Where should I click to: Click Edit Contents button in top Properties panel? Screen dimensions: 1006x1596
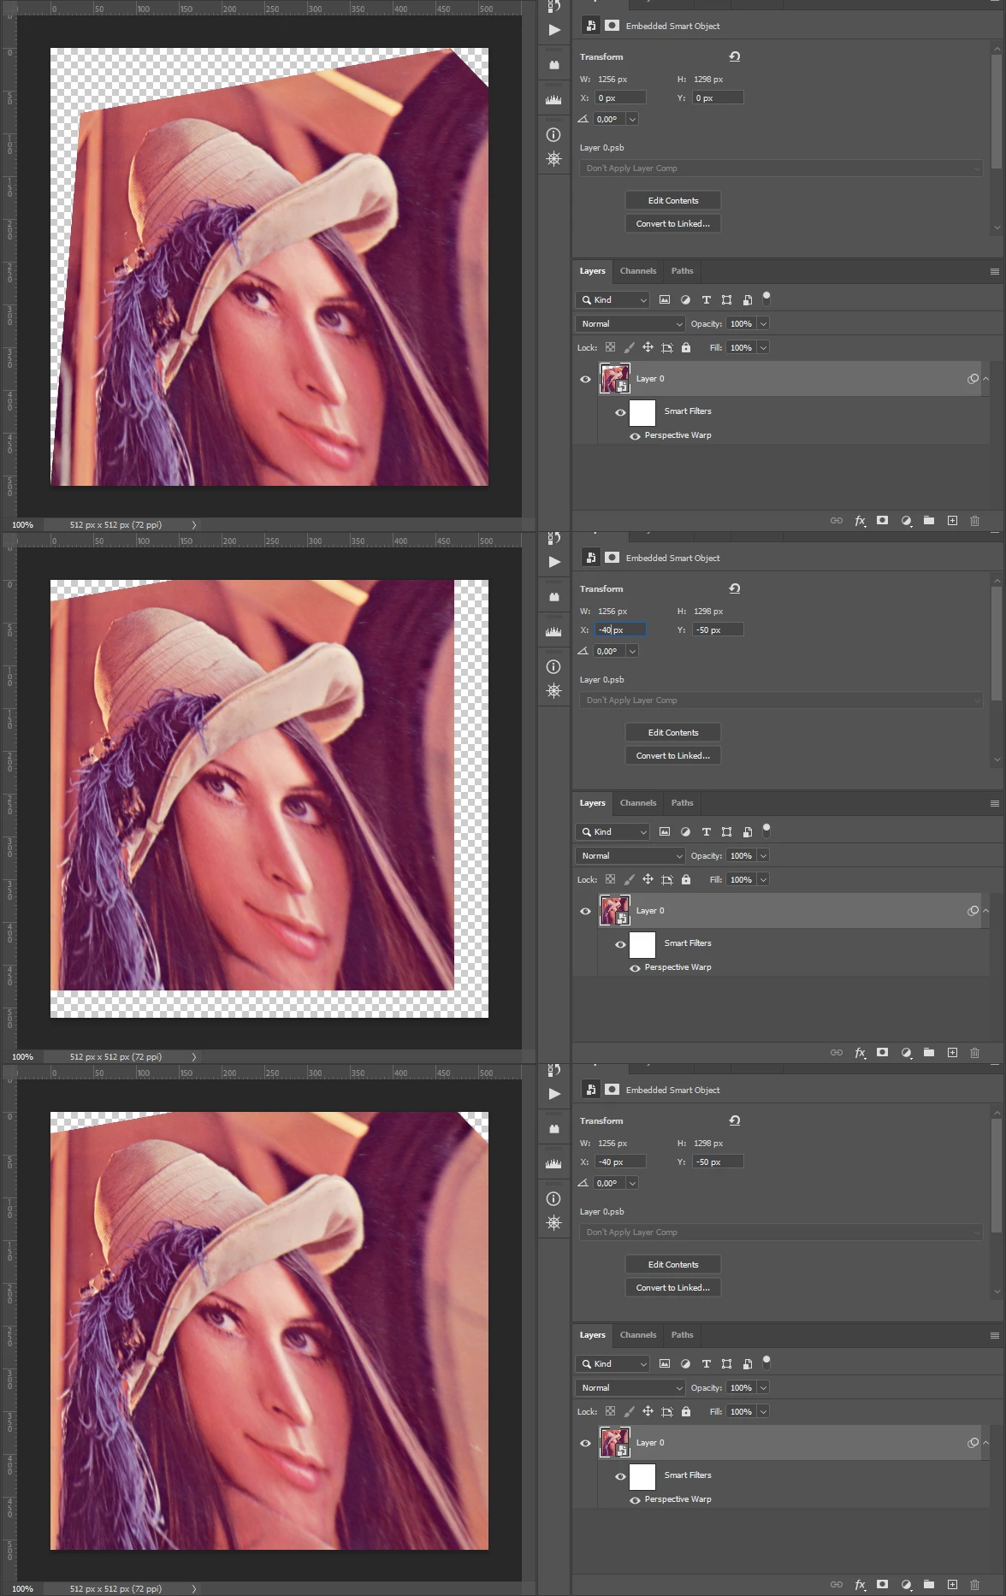[x=673, y=201]
